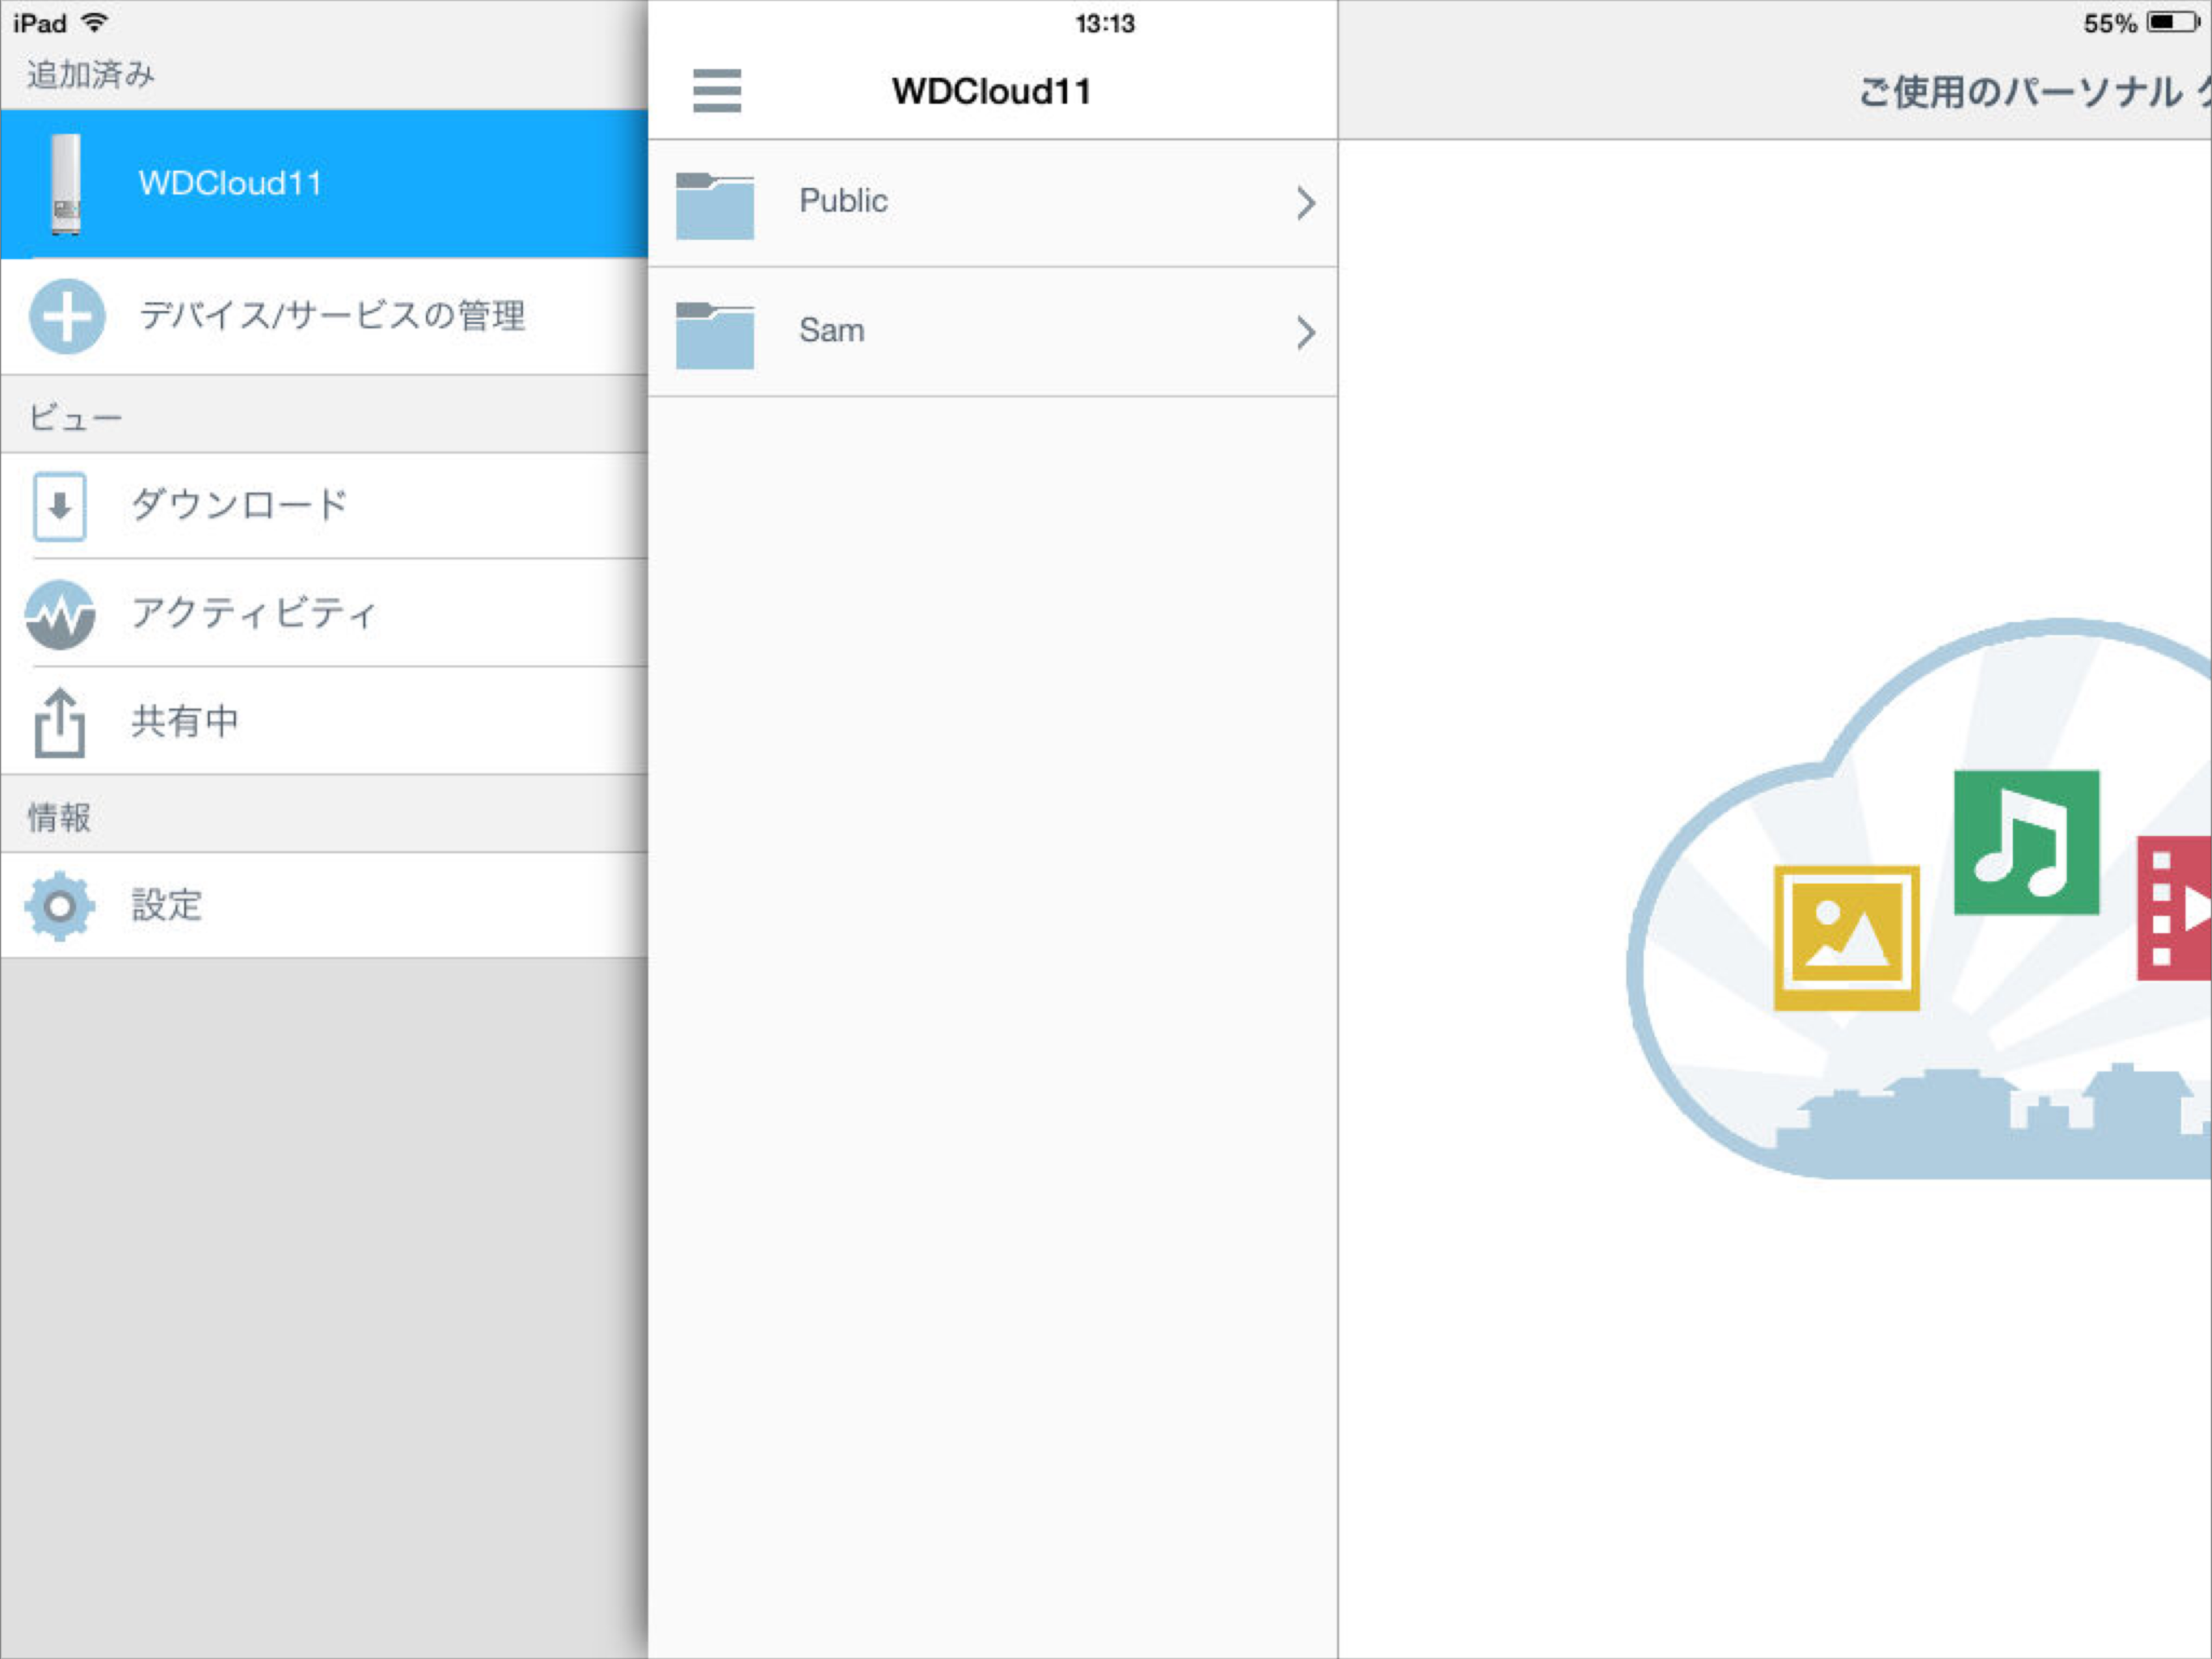Click the Sam folder icon

[714, 335]
